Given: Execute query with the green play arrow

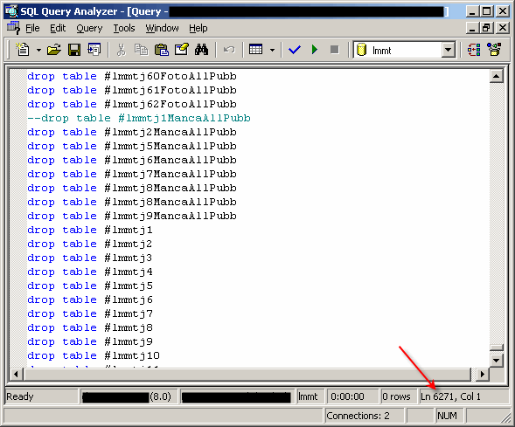Looking at the screenshot, I should click(314, 50).
